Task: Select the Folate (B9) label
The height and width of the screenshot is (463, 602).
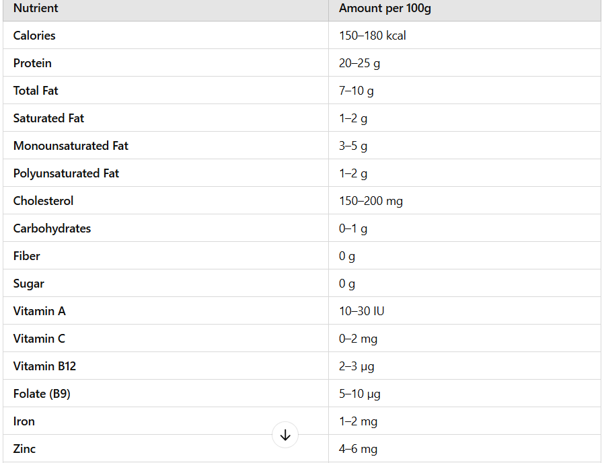Action: click(42, 394)
